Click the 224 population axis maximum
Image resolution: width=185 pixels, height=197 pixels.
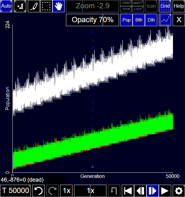(x=7, y=25)
